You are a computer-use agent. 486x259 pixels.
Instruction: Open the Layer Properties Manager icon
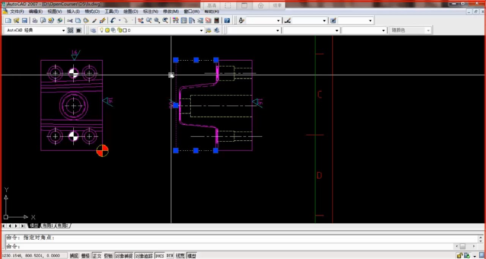pos(93,30)
